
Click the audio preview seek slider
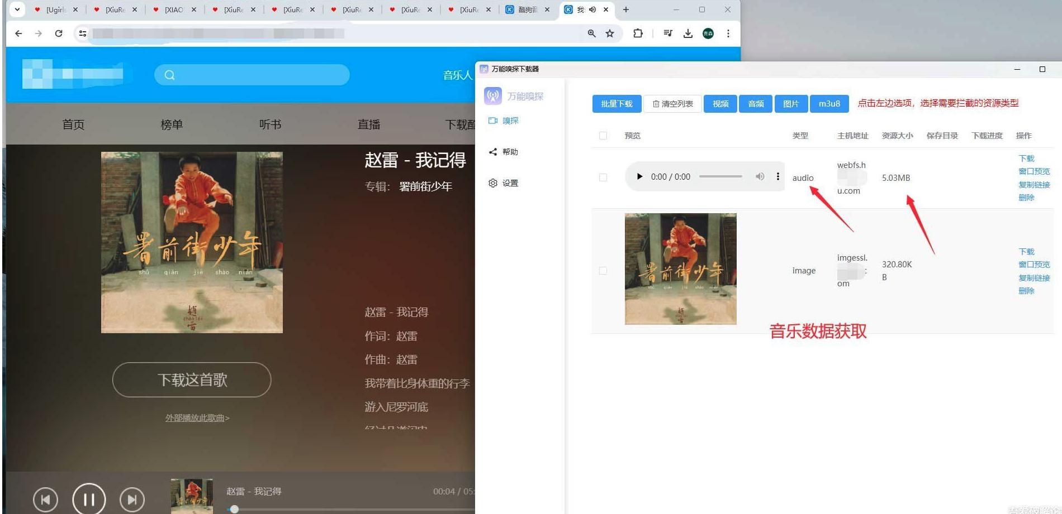click(720, 176)
